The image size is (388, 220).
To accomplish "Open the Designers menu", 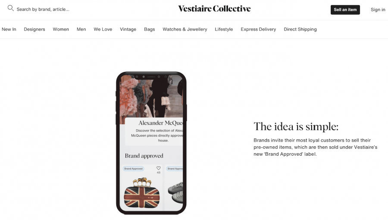I will click(x=34, y=29).
